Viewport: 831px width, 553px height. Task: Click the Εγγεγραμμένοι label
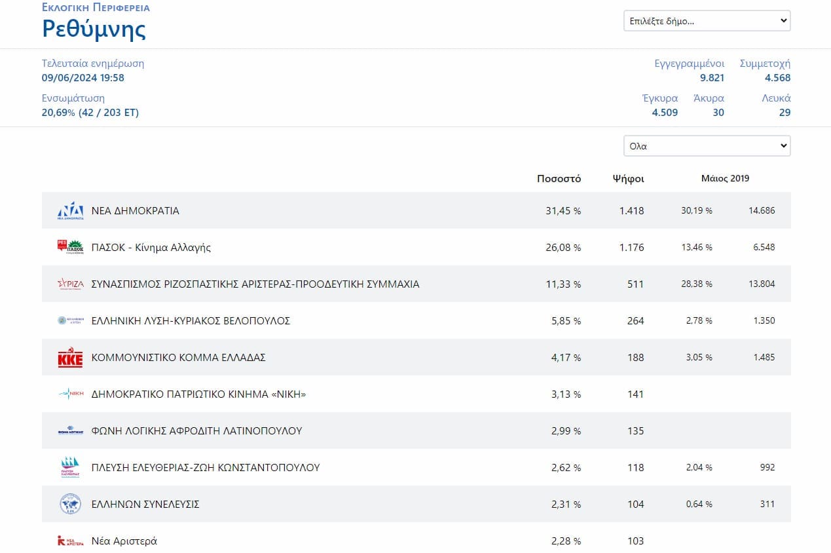point(690,64)
